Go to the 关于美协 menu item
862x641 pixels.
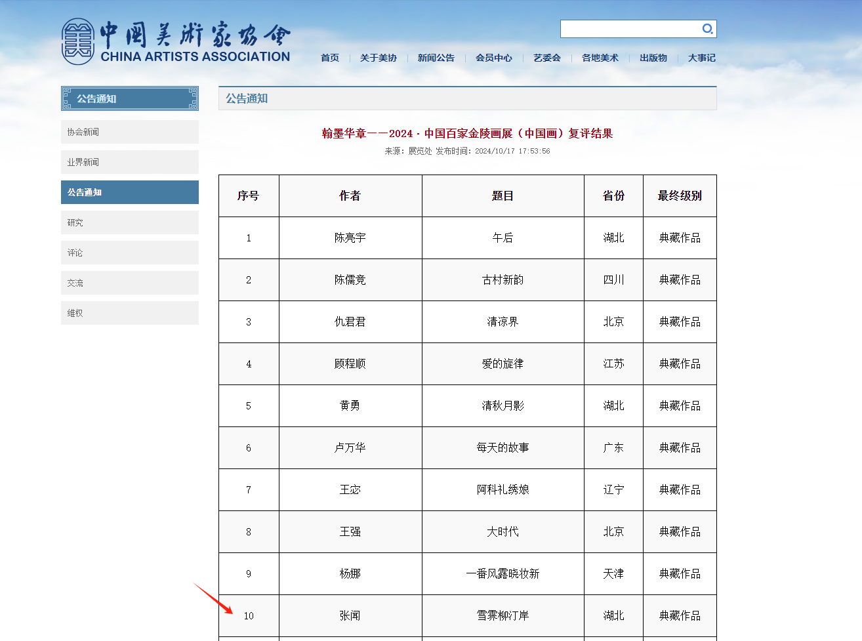click(x=379, y=58)
